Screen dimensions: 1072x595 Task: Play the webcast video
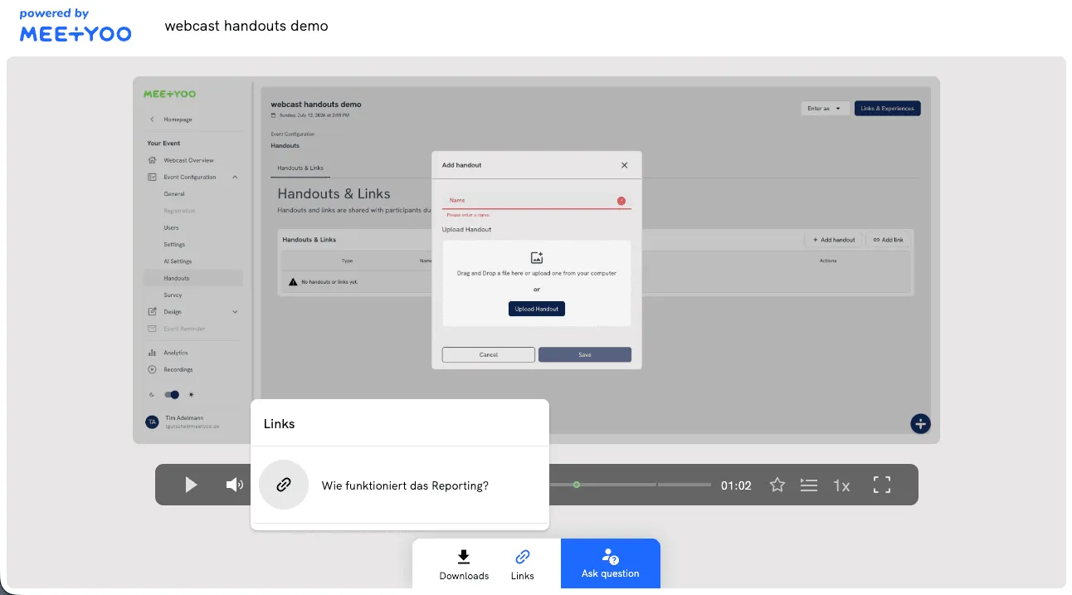pos(191,485)
